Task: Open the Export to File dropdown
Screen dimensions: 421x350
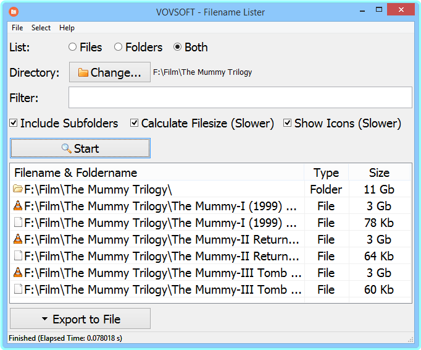Action: (80, 319)
